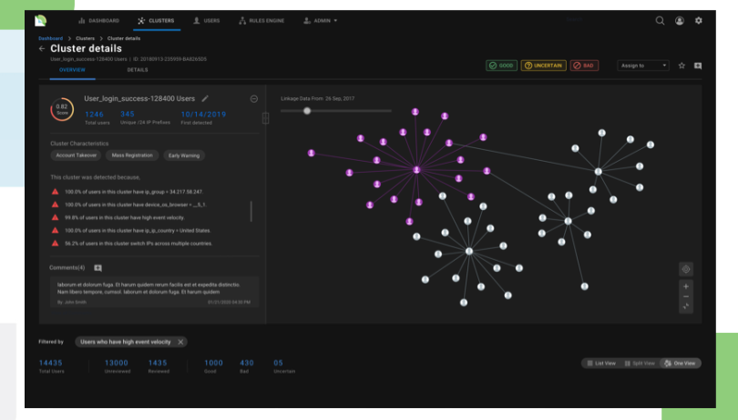Click the app logo in the top bar

40,21
